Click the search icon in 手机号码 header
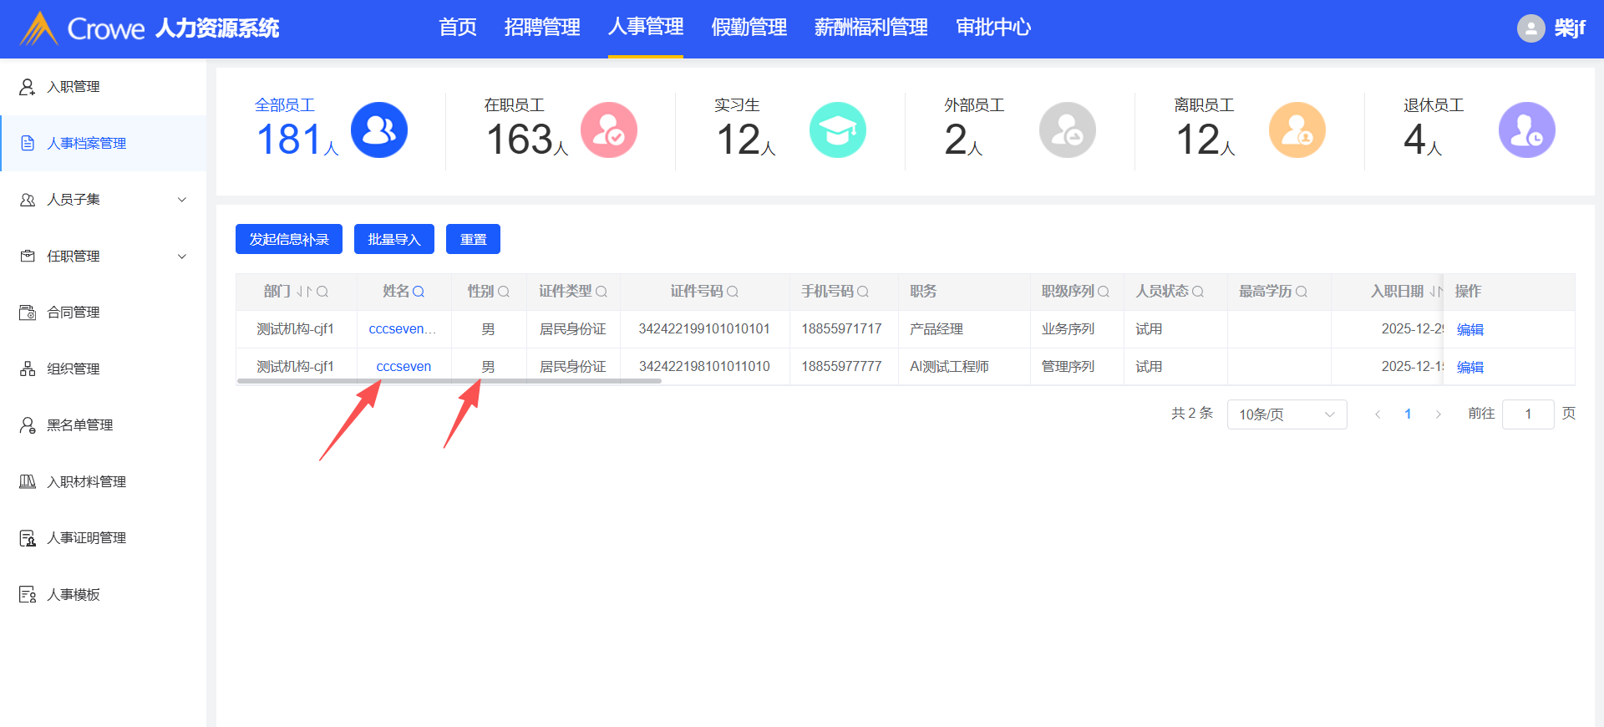Viewport: 1604px width, 727px height. pos(863,292)
